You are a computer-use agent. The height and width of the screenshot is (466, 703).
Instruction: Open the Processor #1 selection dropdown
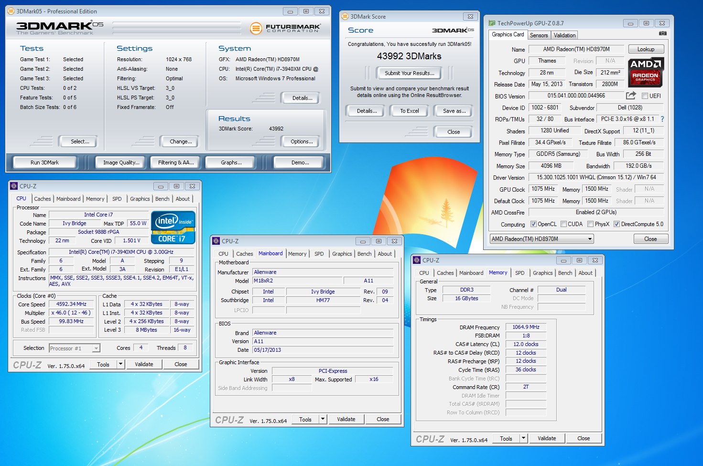tap(74, 348)
